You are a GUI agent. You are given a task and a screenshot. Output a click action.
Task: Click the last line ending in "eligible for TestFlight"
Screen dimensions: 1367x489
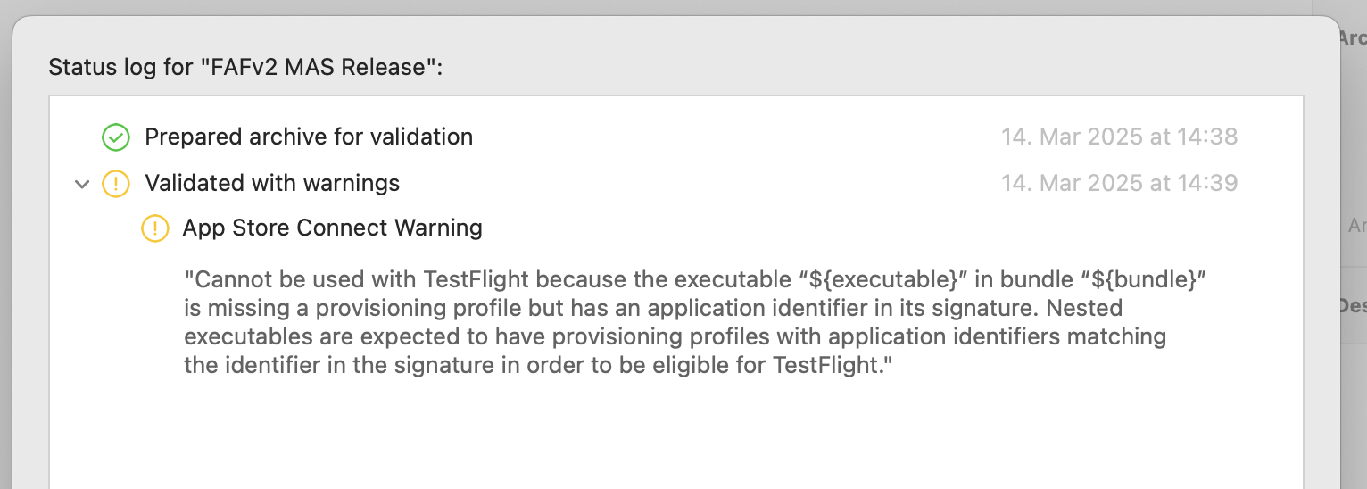pos(537,365)
